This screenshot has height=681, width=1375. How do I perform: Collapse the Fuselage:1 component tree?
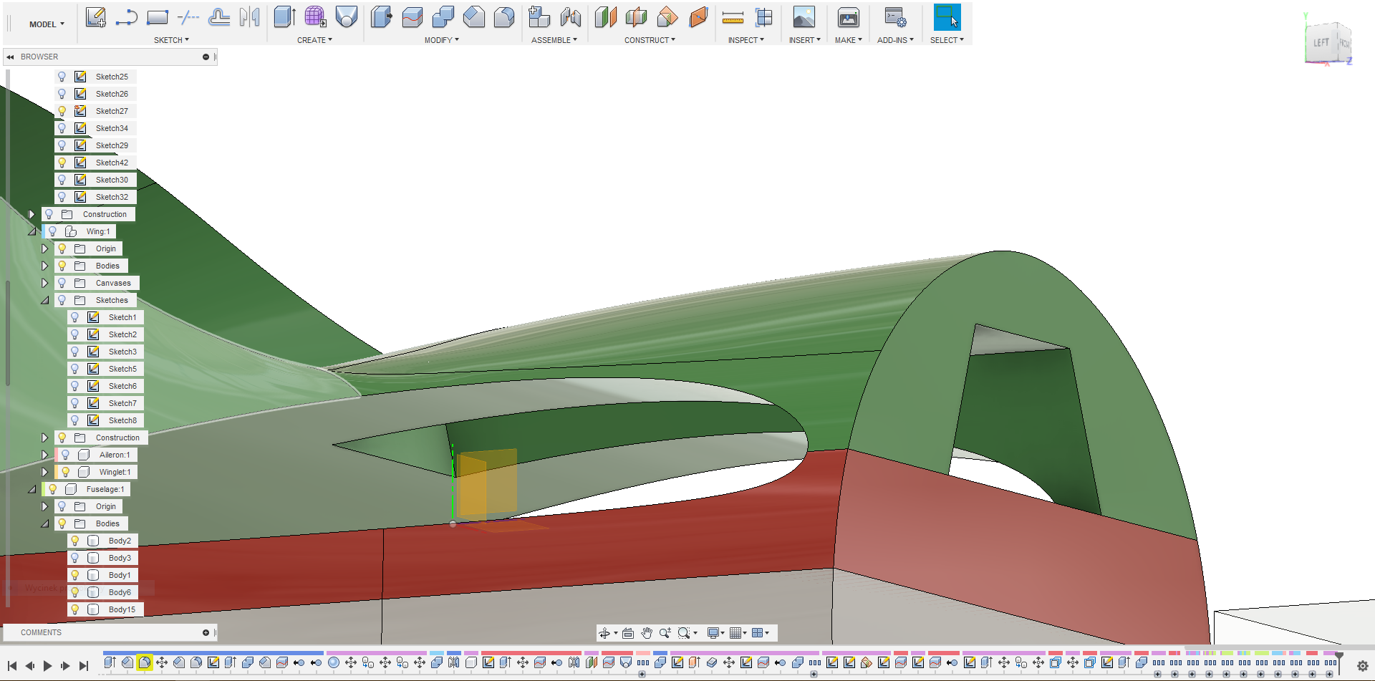pyautogui.click(x=32, y=489)
